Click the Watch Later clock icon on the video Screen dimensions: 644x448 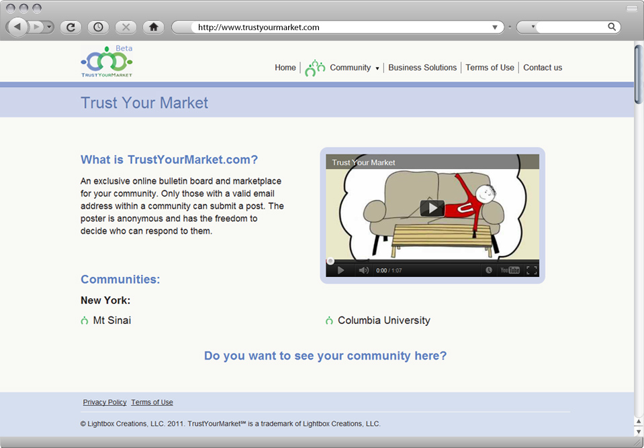point(488,270)
